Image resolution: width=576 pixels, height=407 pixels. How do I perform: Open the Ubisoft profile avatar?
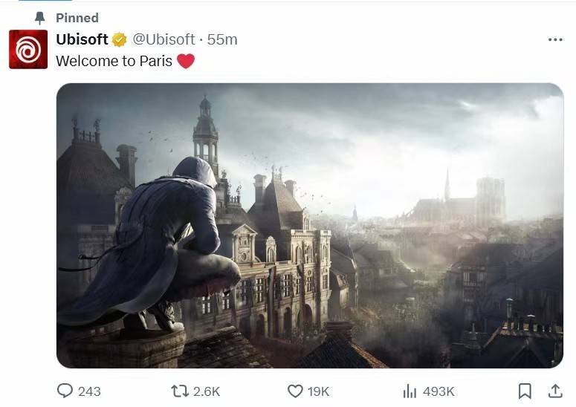(28, 49)
